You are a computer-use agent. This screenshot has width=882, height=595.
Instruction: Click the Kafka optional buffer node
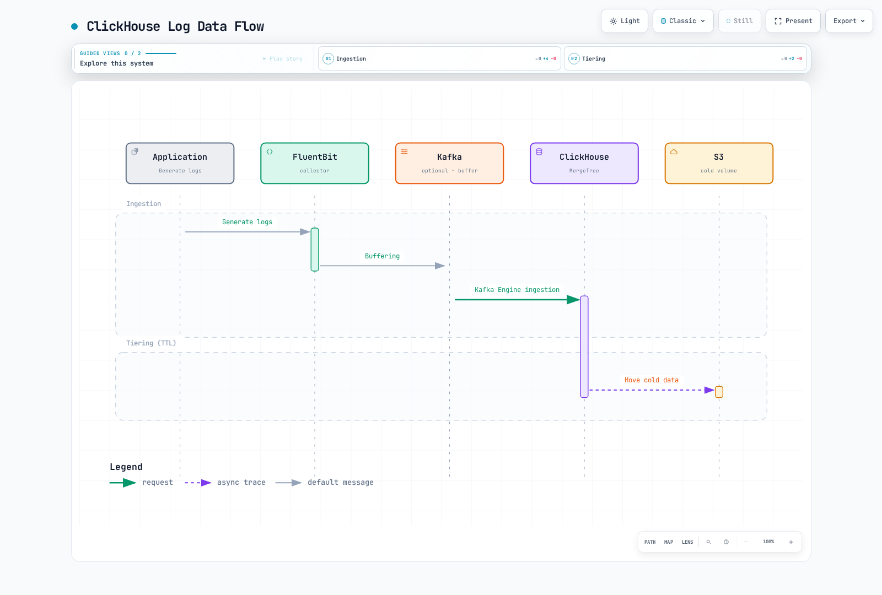point(449,163)
